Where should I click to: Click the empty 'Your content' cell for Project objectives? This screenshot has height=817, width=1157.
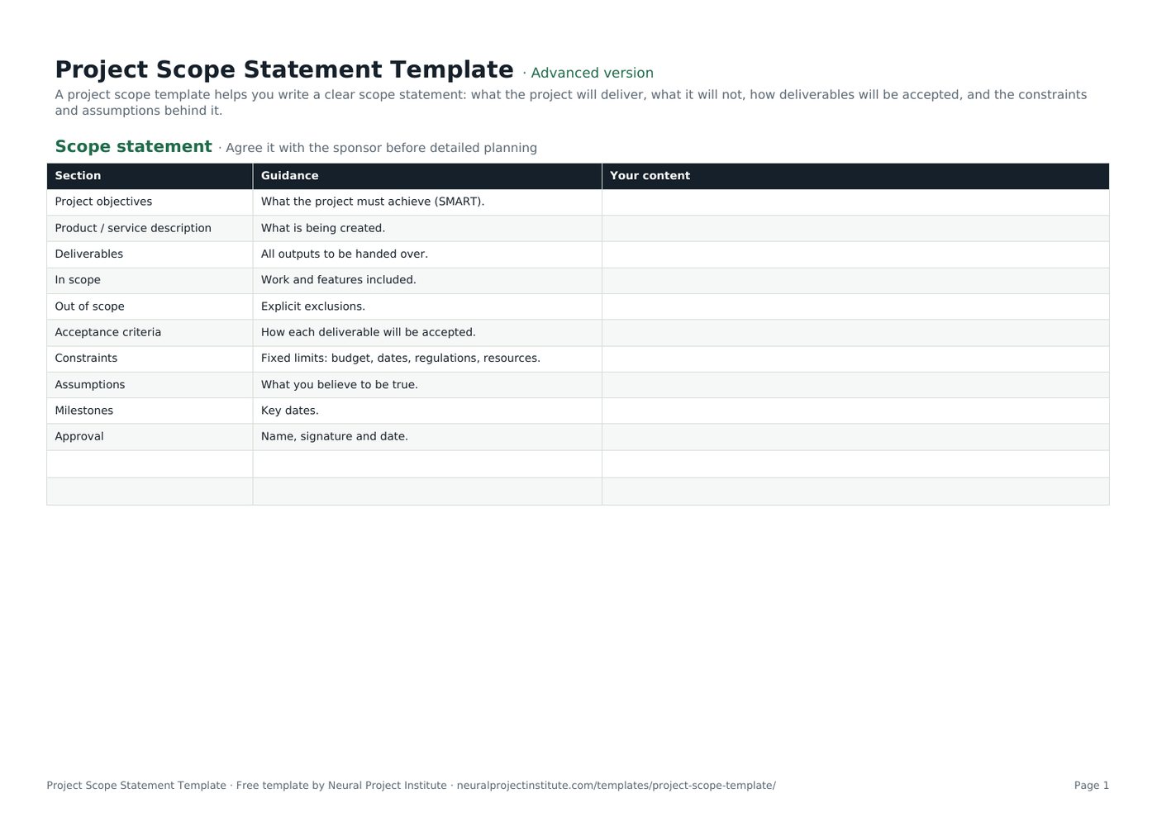pos(855,202)
